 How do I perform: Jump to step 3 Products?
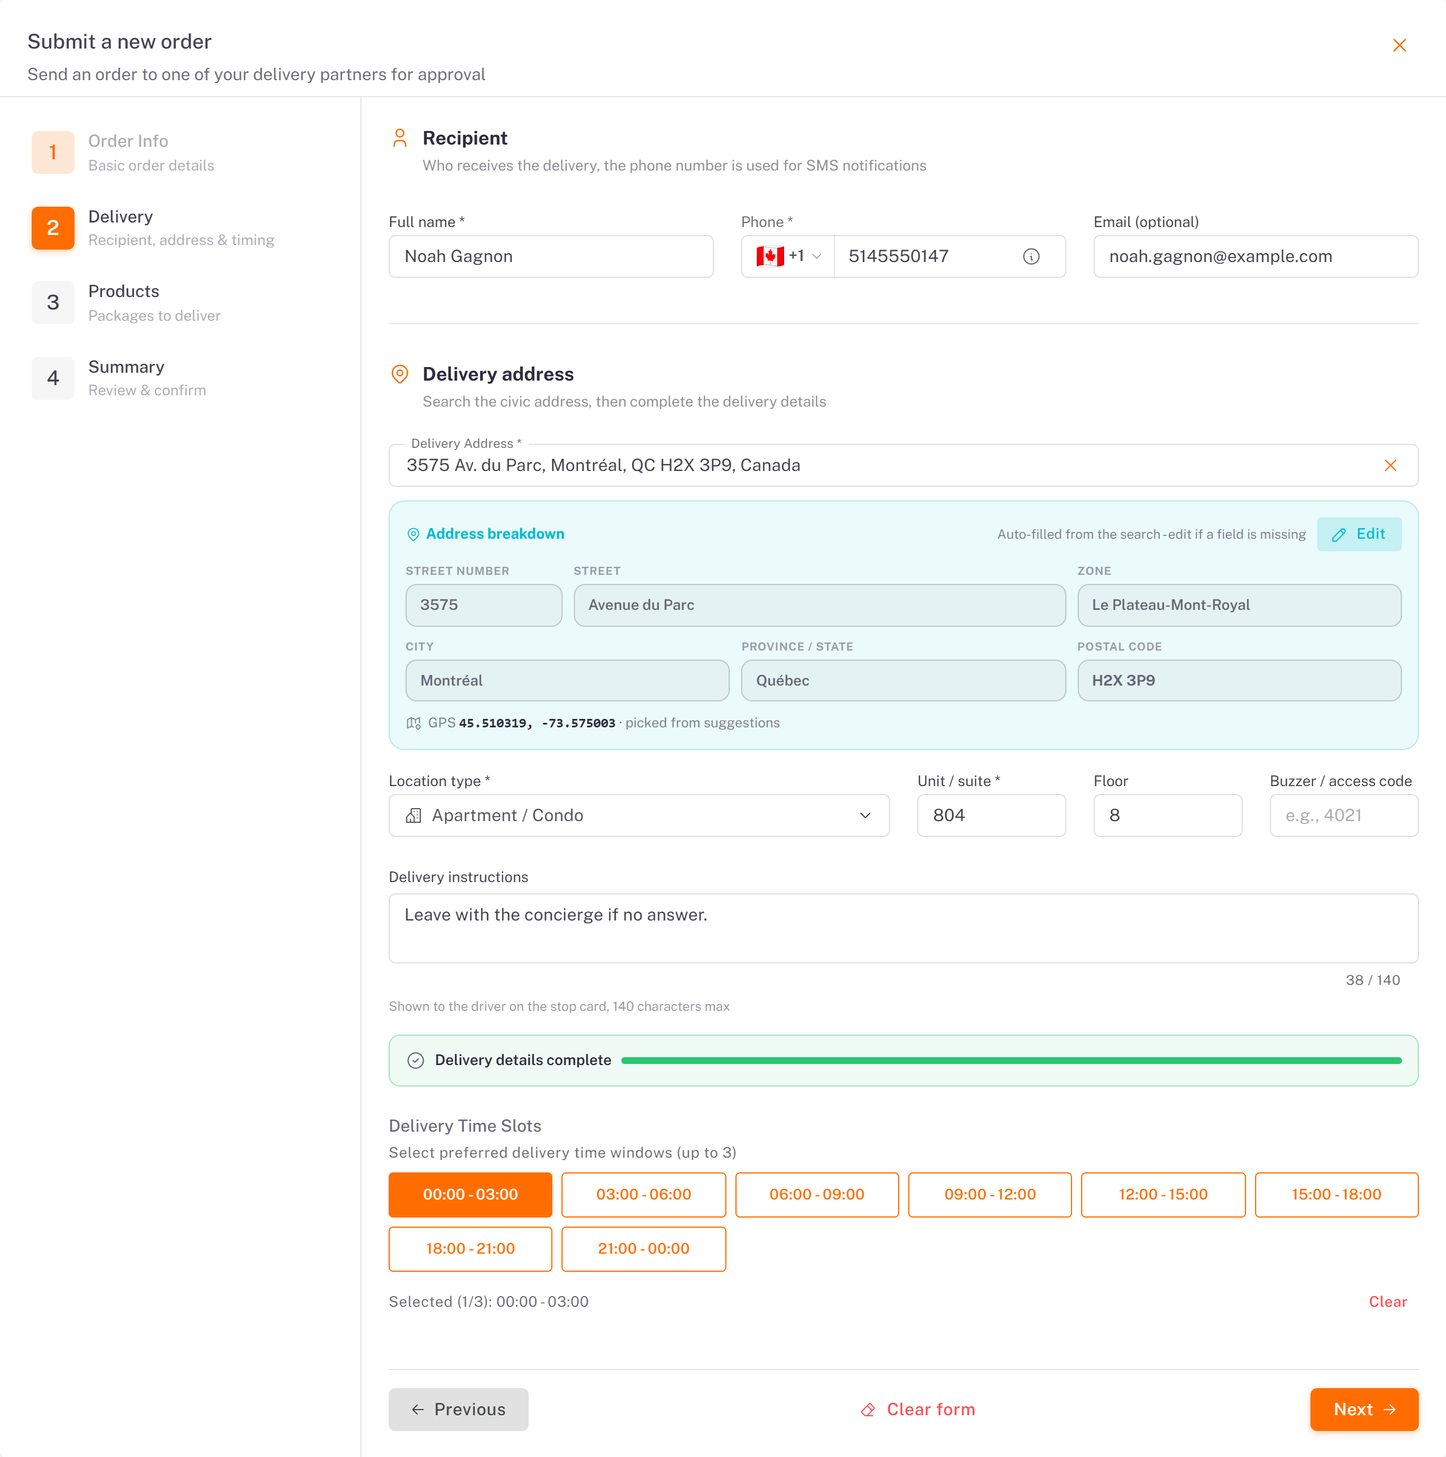click(x=127, y=302)
